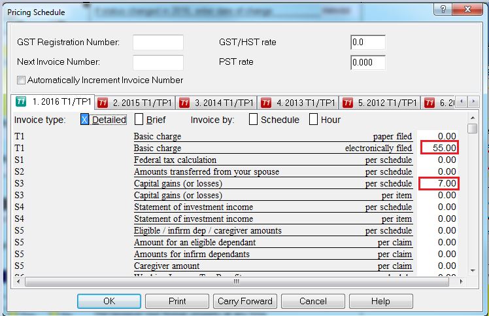
Task: Open the 5. 2012 T1/TP1 tab
Action: (x=380, y=103)
